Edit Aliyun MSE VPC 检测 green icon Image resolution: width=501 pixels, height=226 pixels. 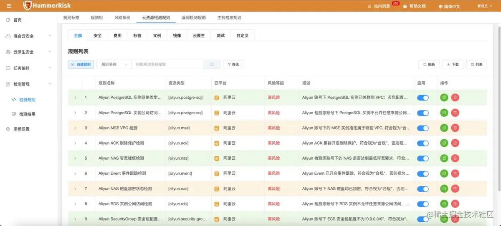click(444, 128)
